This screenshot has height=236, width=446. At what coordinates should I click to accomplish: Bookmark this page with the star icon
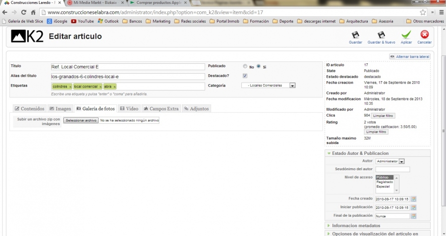coord(423,12)
